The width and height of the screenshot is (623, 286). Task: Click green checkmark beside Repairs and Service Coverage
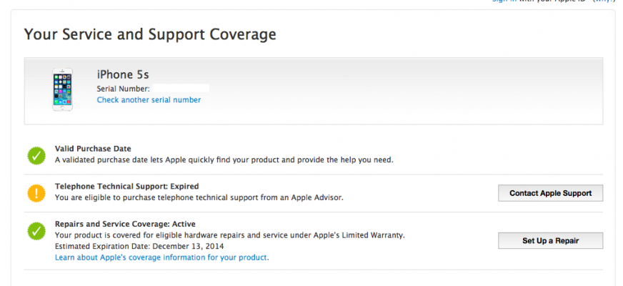pyautogui.click(x=36, y=231)
